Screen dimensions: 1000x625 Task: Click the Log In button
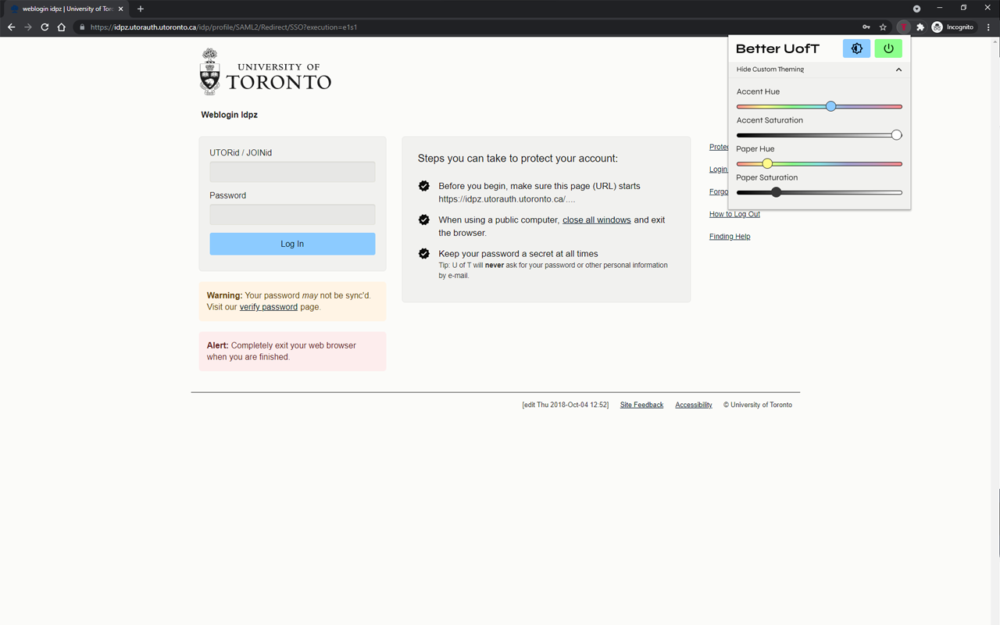point(292,244)
